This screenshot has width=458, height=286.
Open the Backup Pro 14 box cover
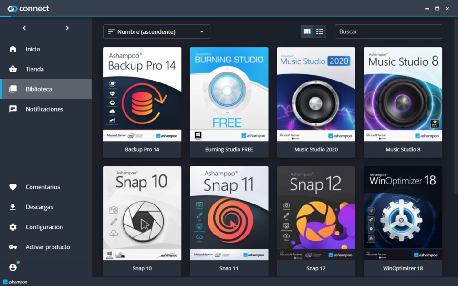[142, 94]
